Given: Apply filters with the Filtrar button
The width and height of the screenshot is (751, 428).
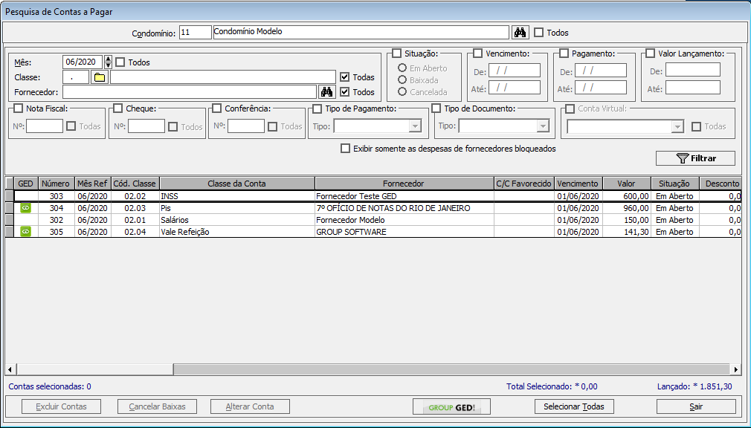Looking at the screenshot, I should pos(695,158).
